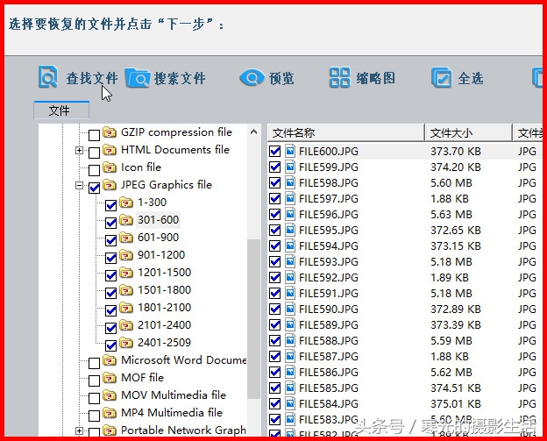This screenshot has width=547, height=441.
Task: Uncheck the 301-600 folder checkbox
Action: click(x=110, y=223)
